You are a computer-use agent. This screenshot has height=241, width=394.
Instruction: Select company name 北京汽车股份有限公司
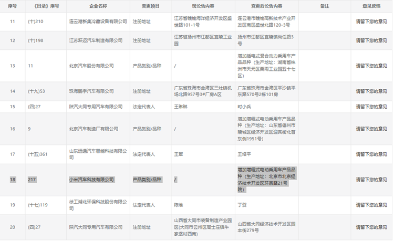(x=91, y=66)
